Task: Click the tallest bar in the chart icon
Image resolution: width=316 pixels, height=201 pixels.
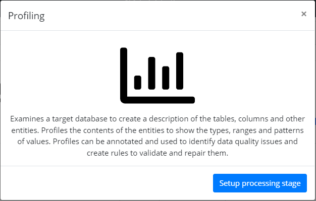Action: 180,71
